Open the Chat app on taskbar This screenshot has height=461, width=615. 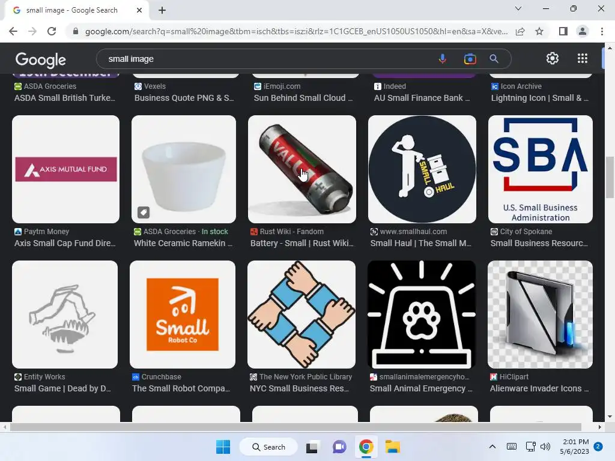(339, 447)
